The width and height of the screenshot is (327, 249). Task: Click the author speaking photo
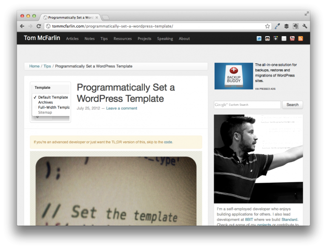pos(258,159)
